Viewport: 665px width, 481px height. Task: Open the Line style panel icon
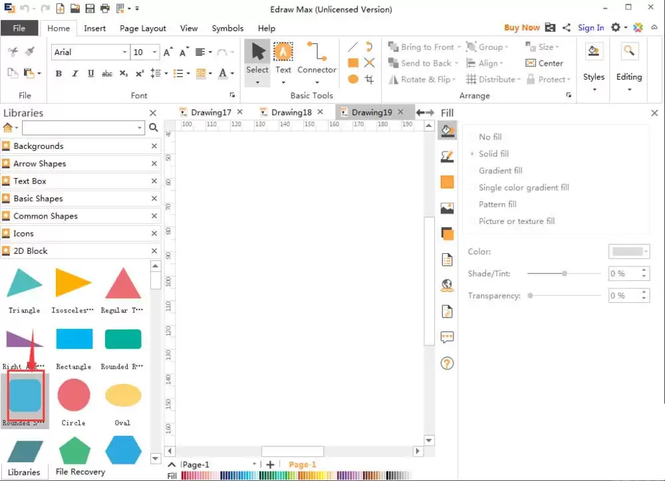pyautogui.click(x=447, y=156)
